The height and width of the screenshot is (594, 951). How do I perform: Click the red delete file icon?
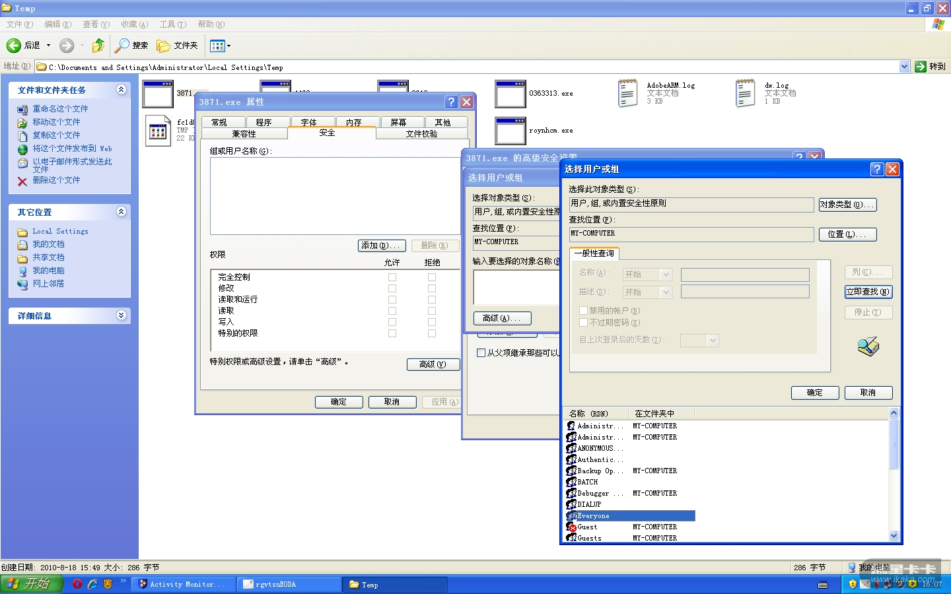[22, 181]
